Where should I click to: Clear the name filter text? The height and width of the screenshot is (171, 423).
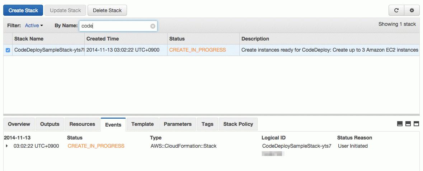point(153,26)
